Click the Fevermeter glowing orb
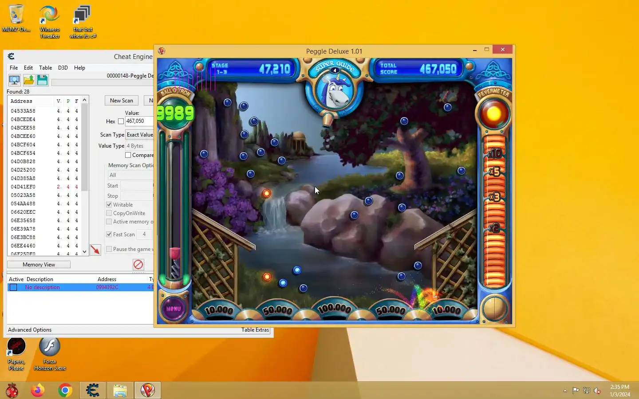 point(493,113)
